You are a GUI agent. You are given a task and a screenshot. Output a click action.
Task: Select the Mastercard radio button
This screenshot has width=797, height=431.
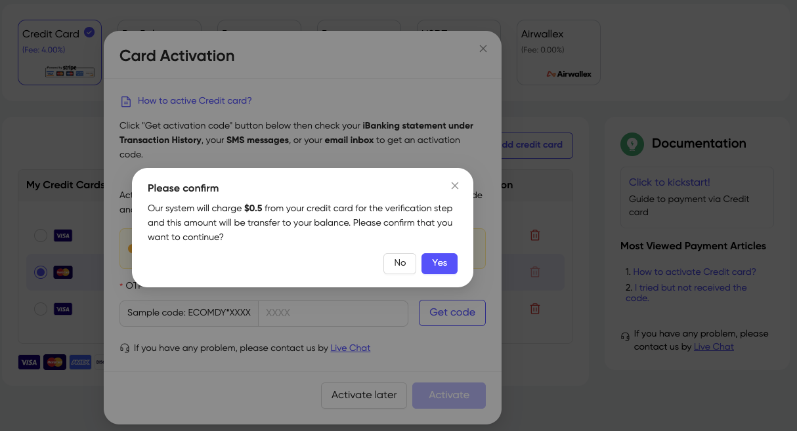pos(40,272)
